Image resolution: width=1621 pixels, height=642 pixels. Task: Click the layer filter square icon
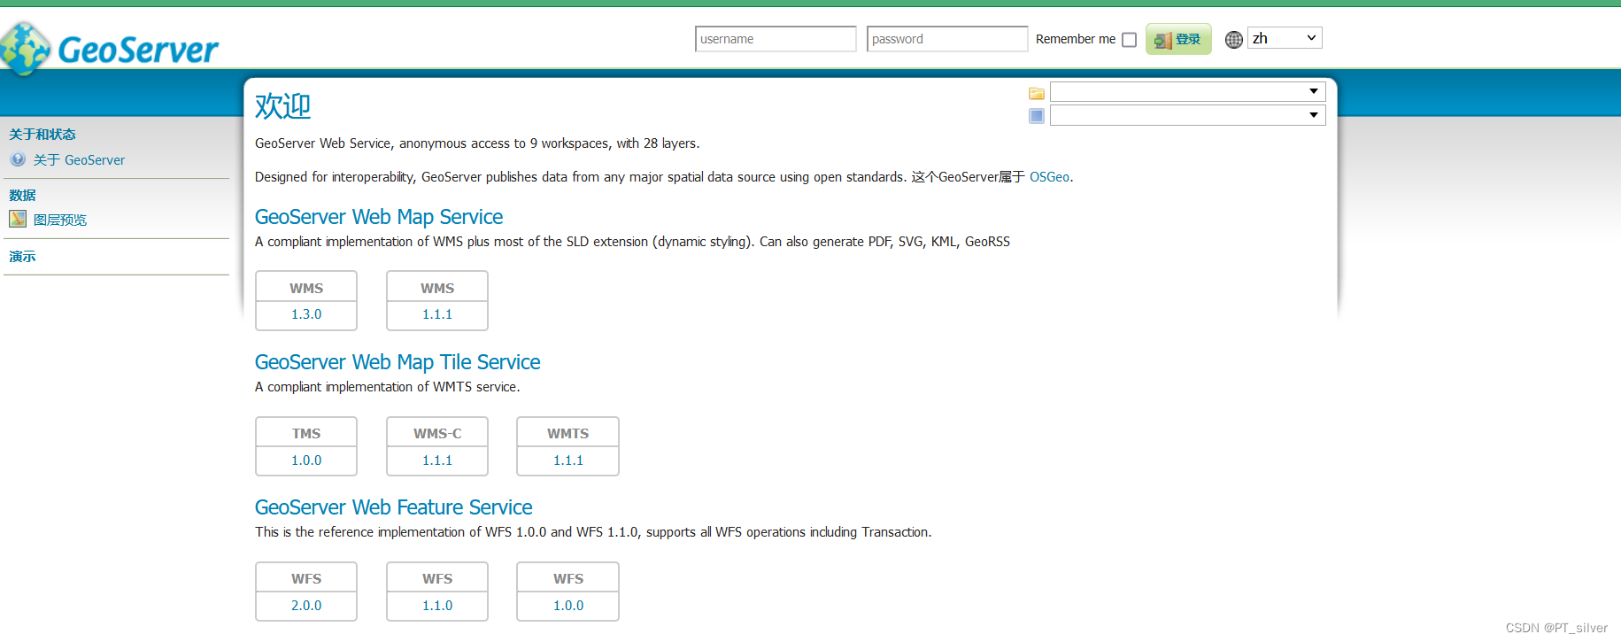coord(1037,116)
